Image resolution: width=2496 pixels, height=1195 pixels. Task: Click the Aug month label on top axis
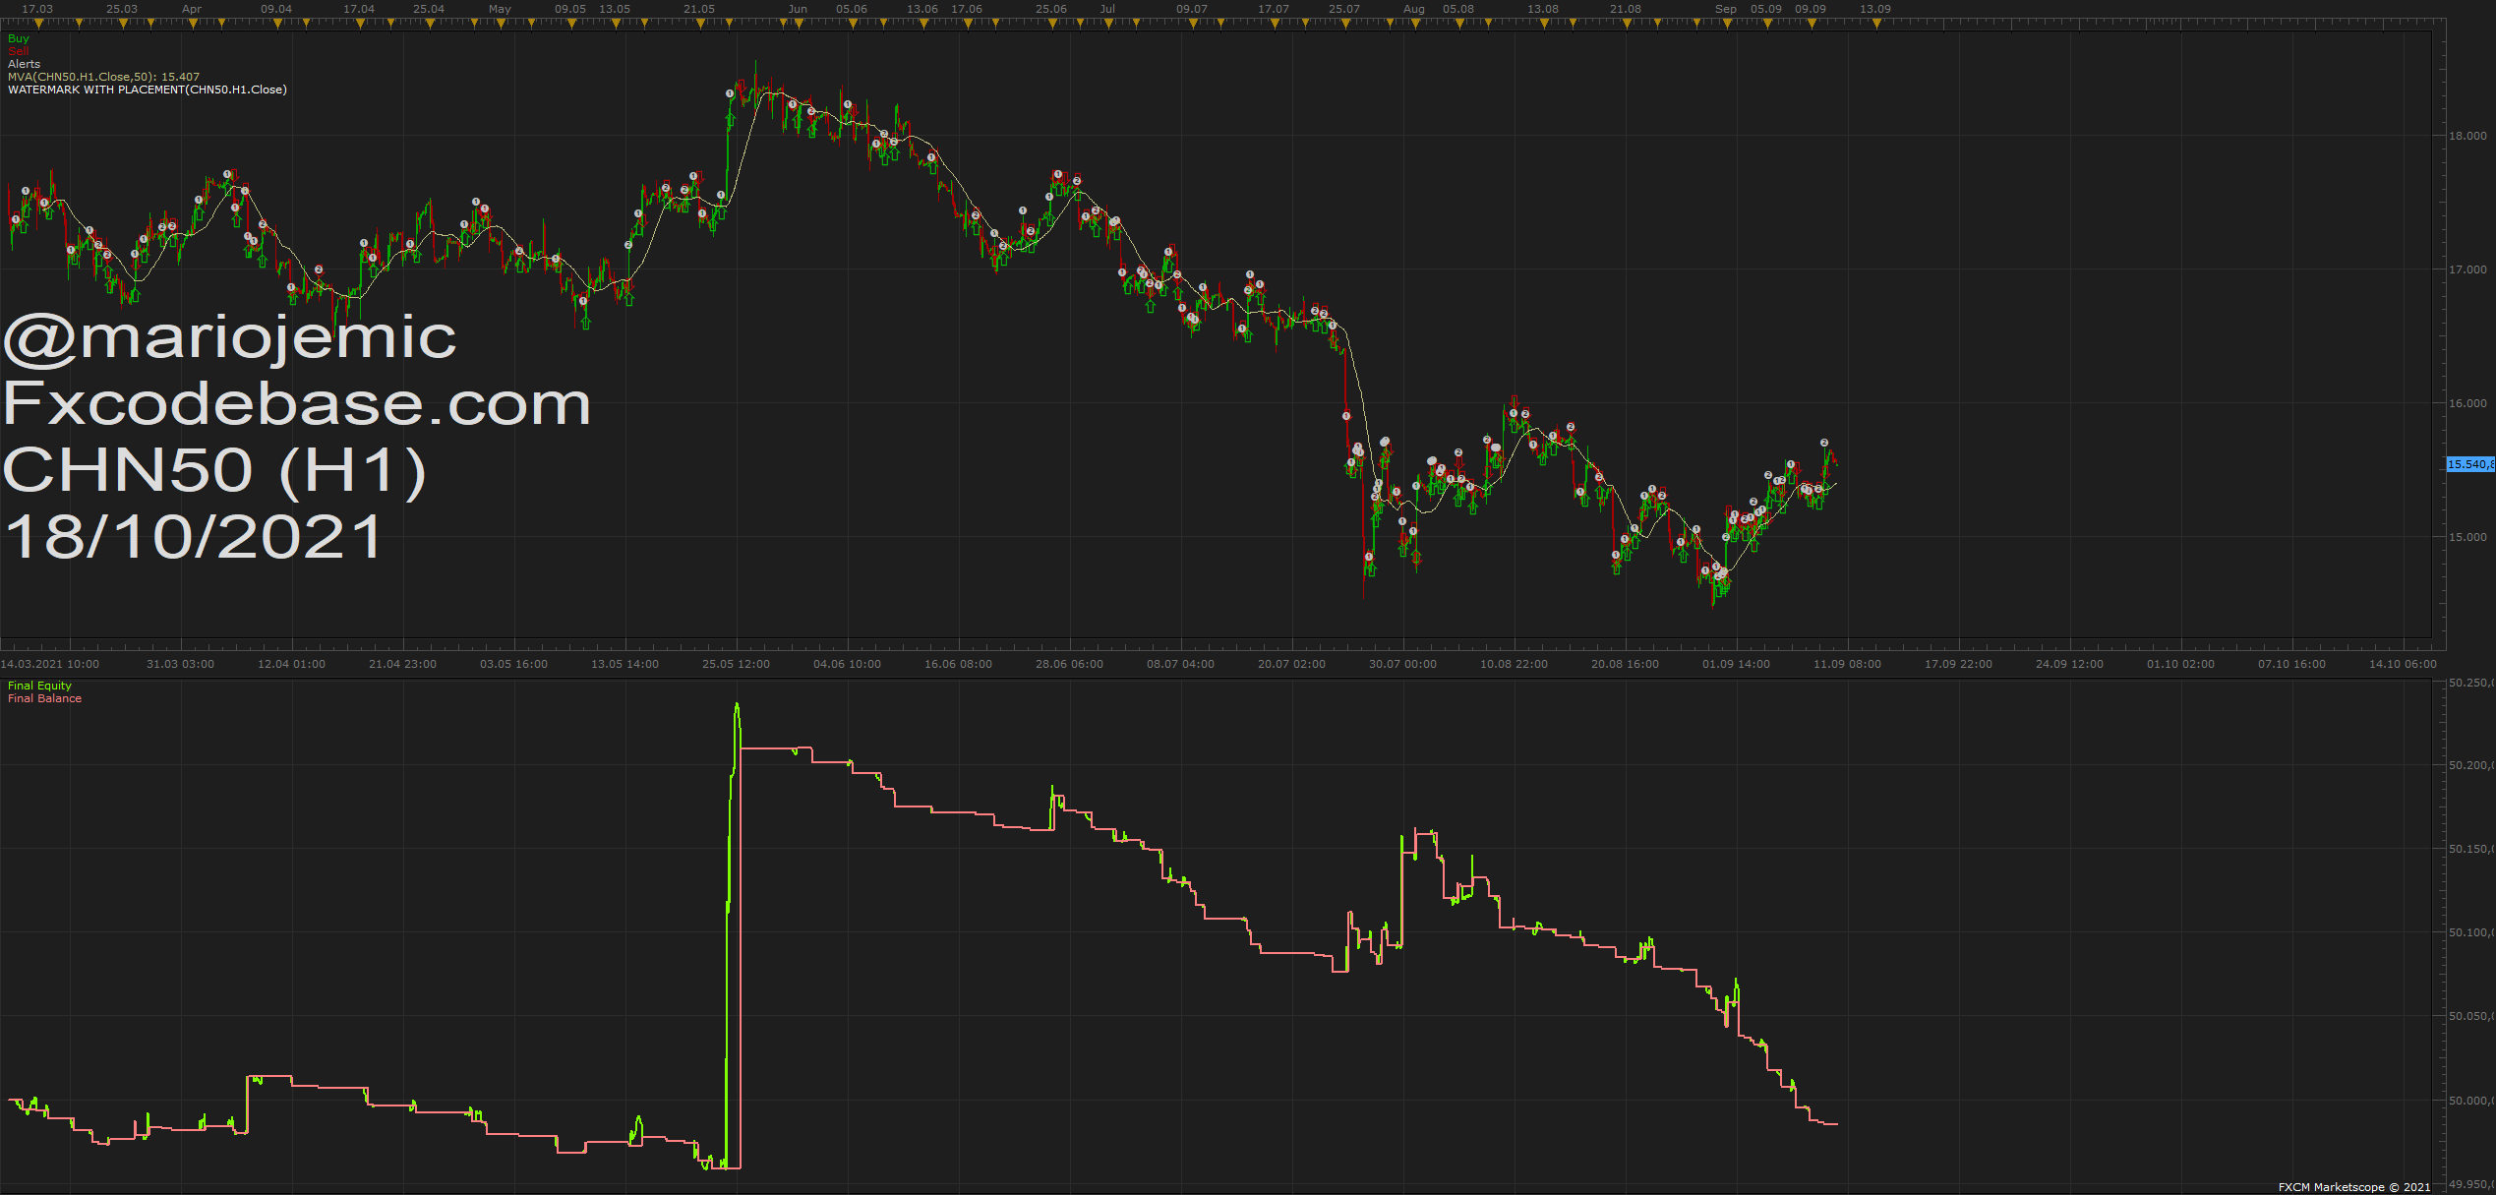1414,9
